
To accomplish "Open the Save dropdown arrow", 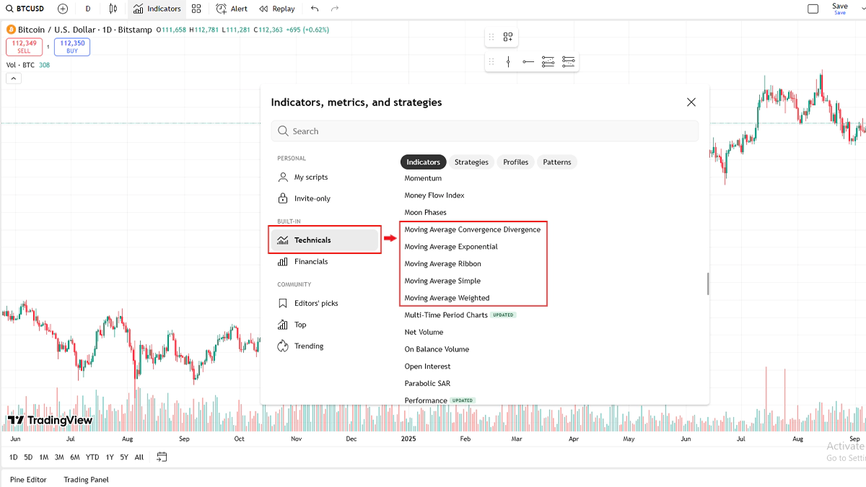I will pyautogui.click(x=840, y=13).
